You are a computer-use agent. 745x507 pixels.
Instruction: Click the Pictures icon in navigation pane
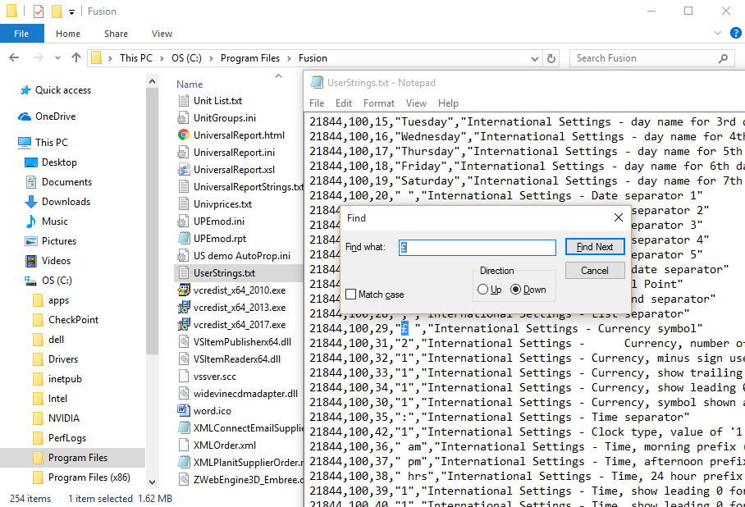31,241
